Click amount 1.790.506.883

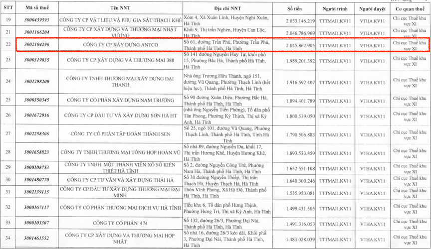(300, 135)
